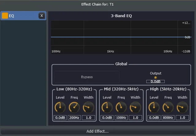Click the Mid band Freq knob

point(121,107)
